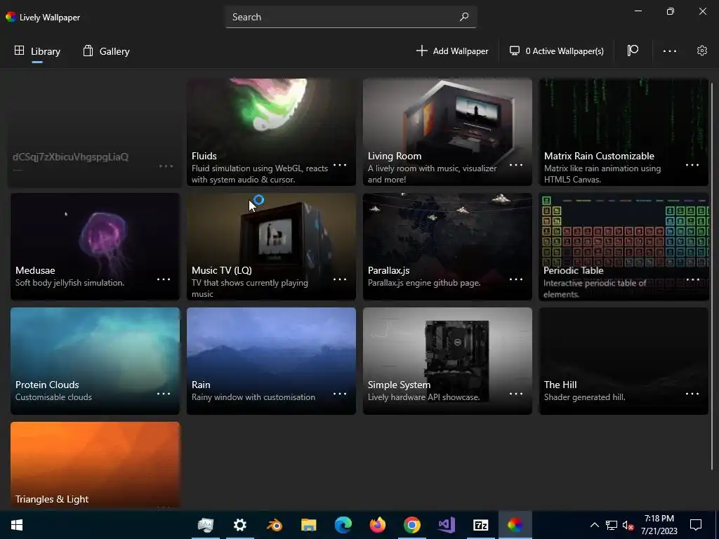This screenshot has width=719, height=539.
Task: Select the Simple System wallpaper card
Action: [x=447, y=361]
